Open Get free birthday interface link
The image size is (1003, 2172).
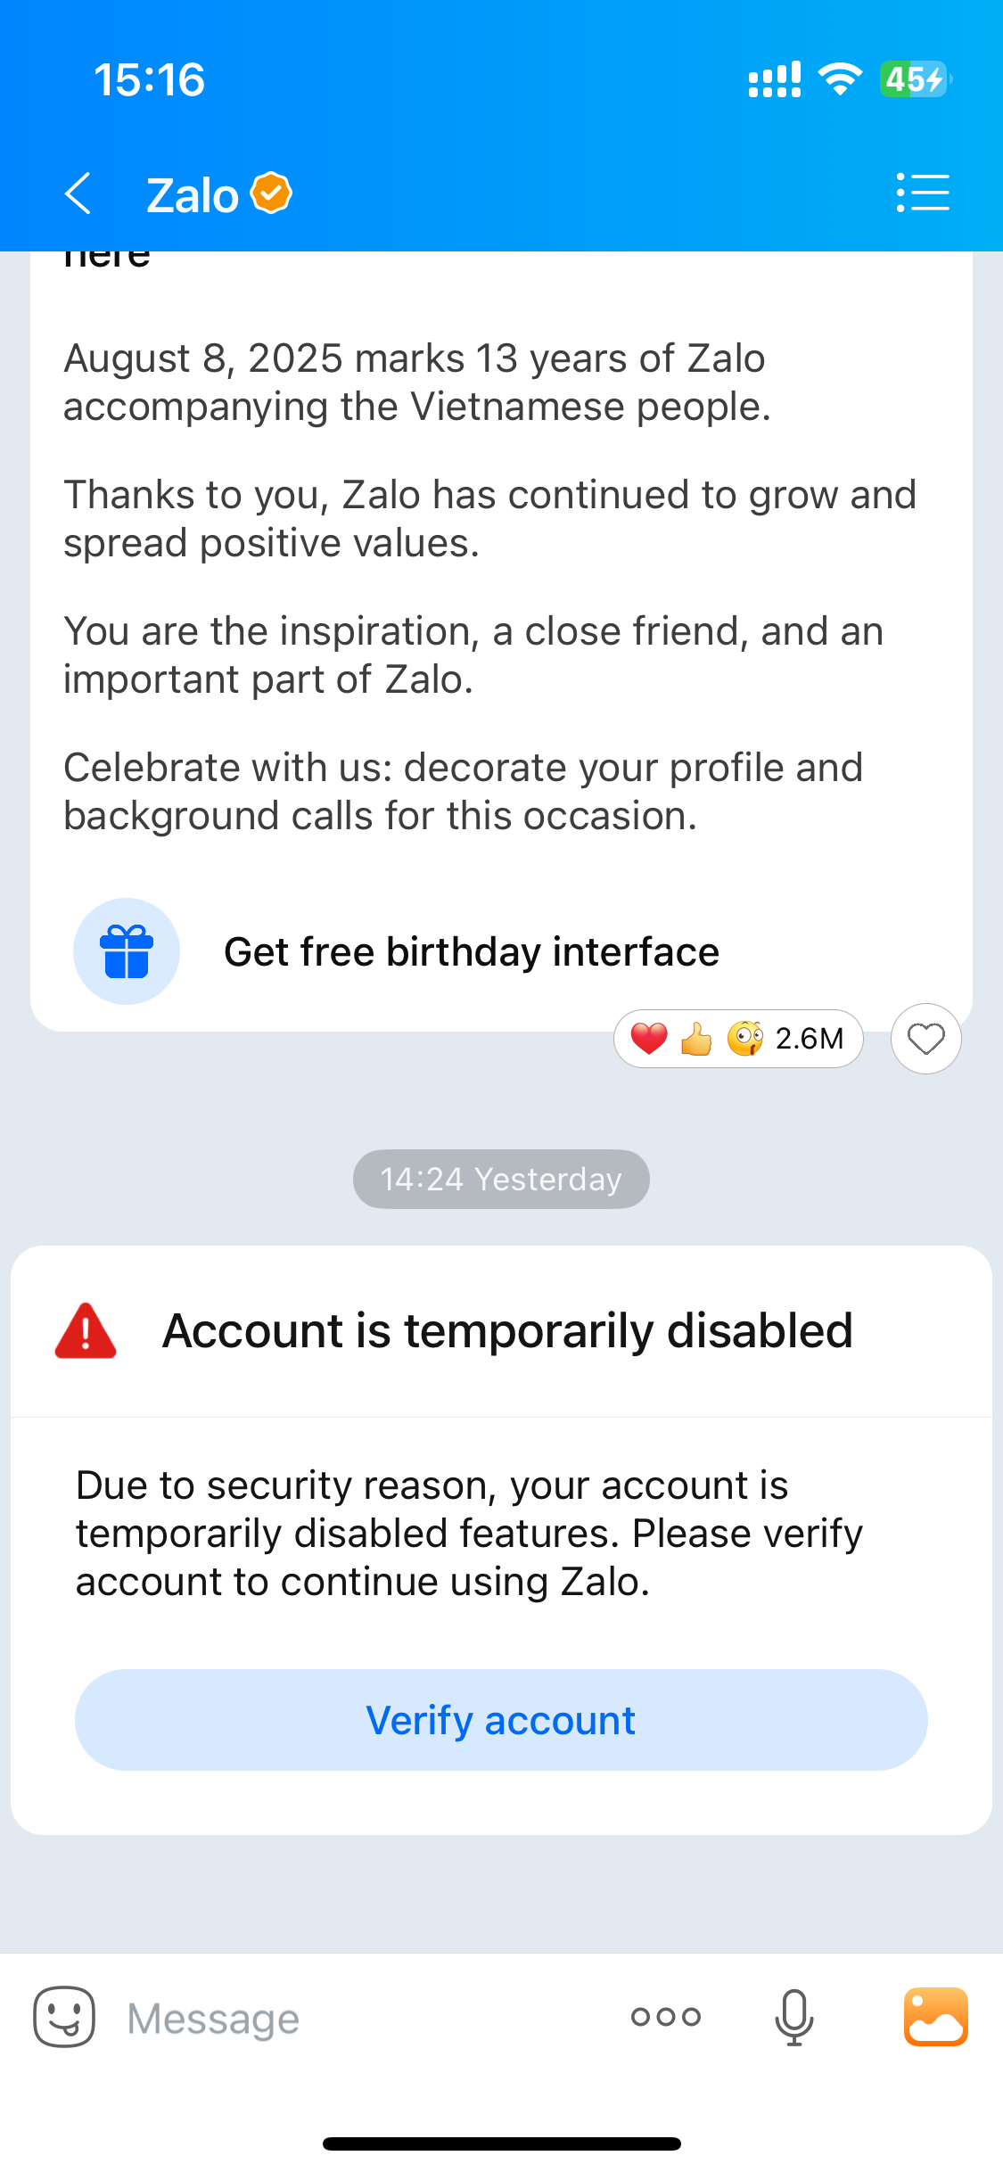(x=471, y=951)
